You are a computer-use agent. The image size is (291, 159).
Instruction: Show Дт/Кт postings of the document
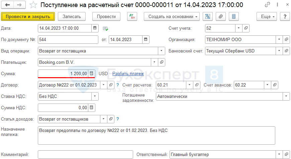tap(132, 16)
